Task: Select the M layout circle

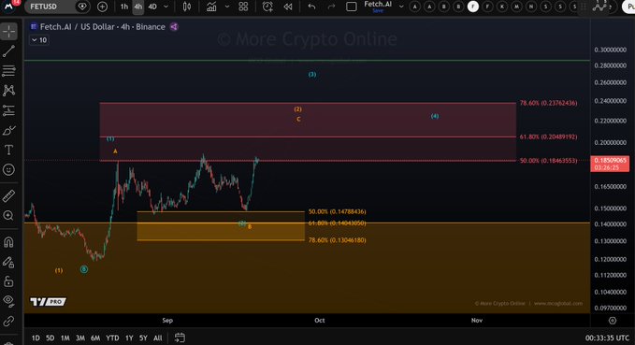Action: click(517, 7)
